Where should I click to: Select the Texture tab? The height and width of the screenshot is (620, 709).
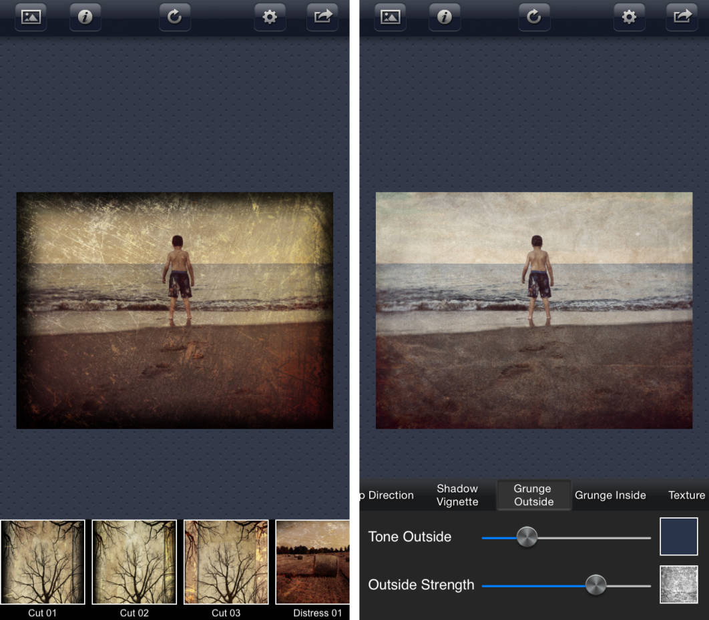point(686,495)
